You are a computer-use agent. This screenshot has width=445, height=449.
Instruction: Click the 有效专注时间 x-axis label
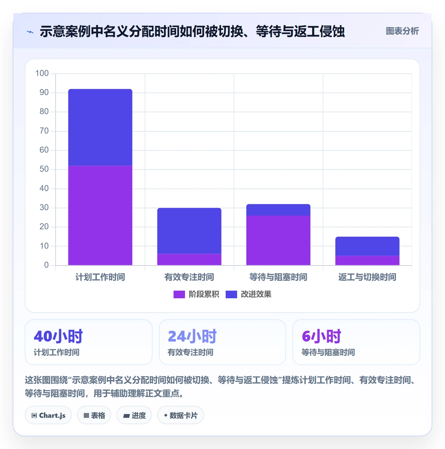[189, 277]
